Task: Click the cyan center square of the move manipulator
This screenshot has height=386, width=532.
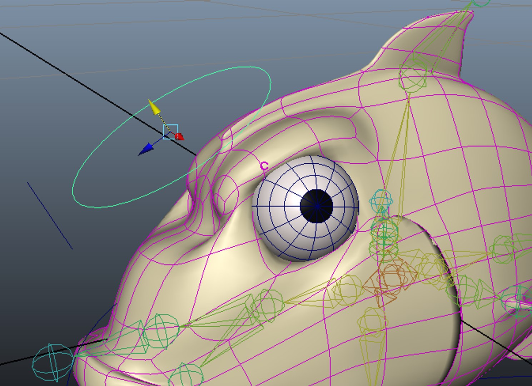Action: (x=170, y=132)
